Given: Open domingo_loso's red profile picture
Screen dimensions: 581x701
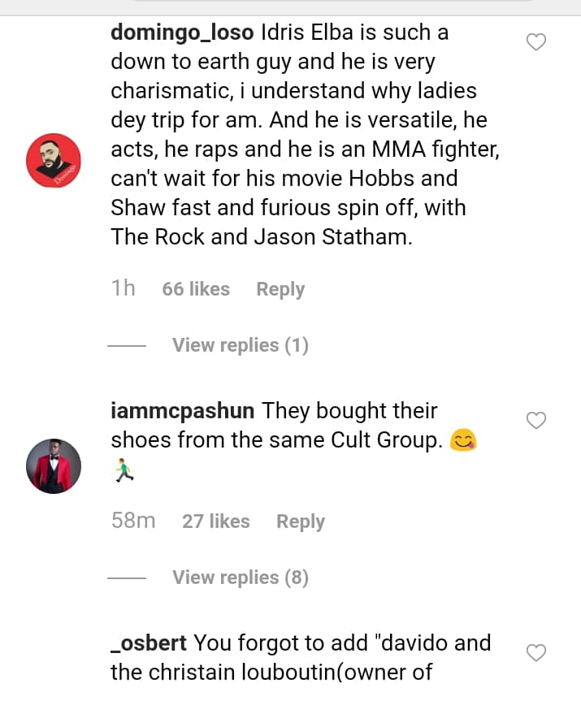Looking at the screenshot, I should pos(54,161).
